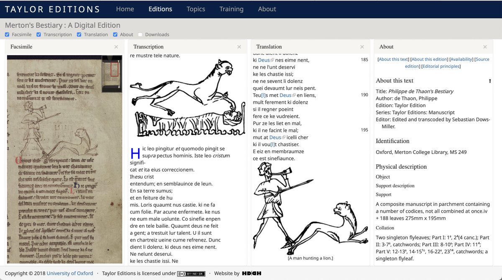
Task: Click the line 're mustre tele nature.'
Action: click(x=155, y=56)
